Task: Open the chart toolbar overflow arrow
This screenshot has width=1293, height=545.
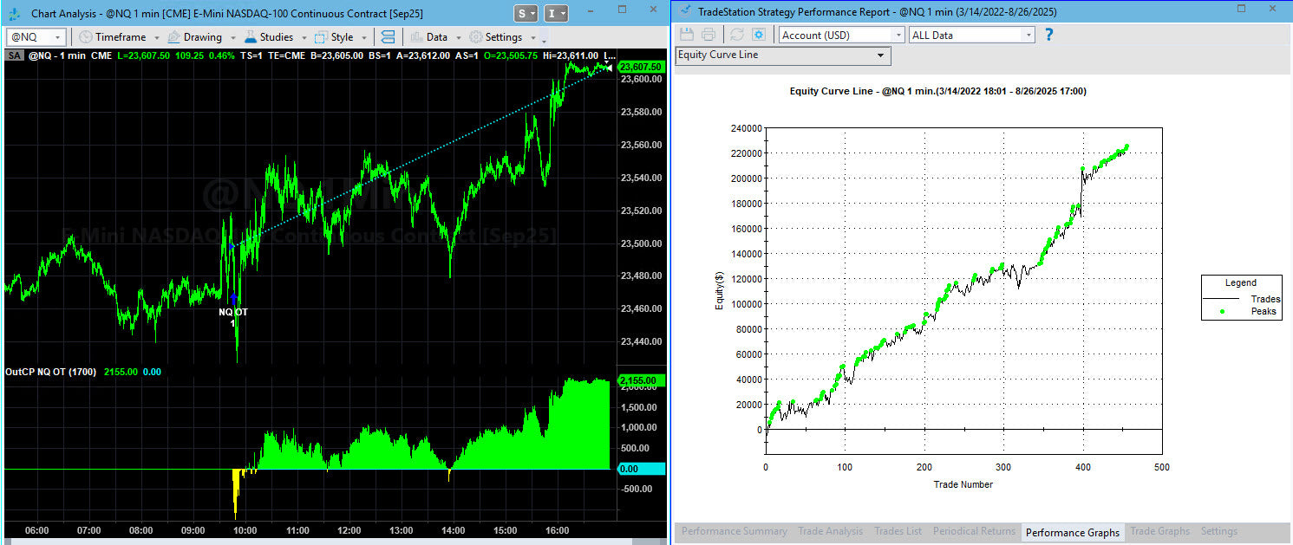Action: [x=544, y=39]
